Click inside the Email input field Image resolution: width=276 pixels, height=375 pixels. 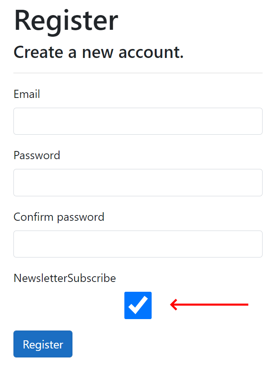138,121
